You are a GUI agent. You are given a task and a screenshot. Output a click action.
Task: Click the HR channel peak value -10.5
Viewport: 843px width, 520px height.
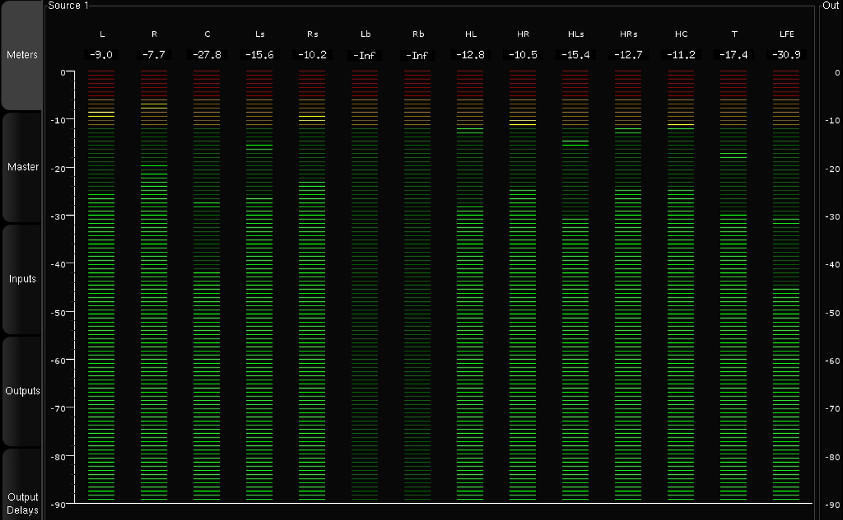pyautogui.click(x=523, y=55)
